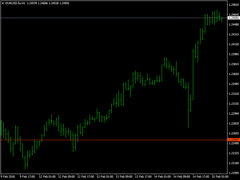Click the 1.21995 price scale value
Image resolution: width=240 pixels, height=180 pixels.
coord(234,173)
